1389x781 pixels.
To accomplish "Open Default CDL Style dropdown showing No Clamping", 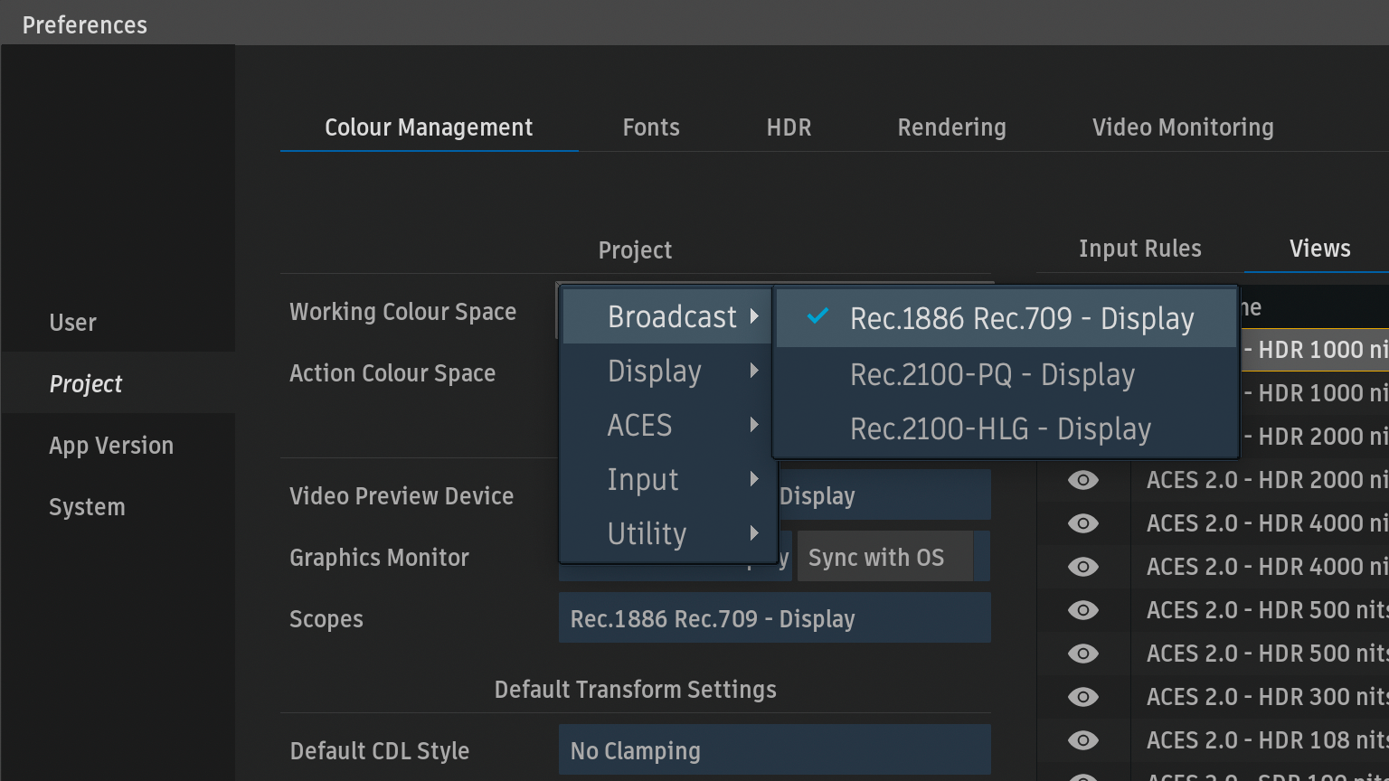I will coord(775,750).
